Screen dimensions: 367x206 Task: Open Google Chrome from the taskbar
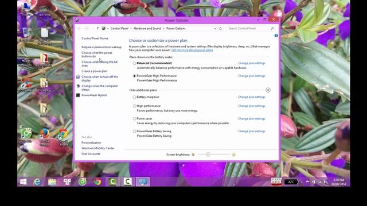pos(97,182)
